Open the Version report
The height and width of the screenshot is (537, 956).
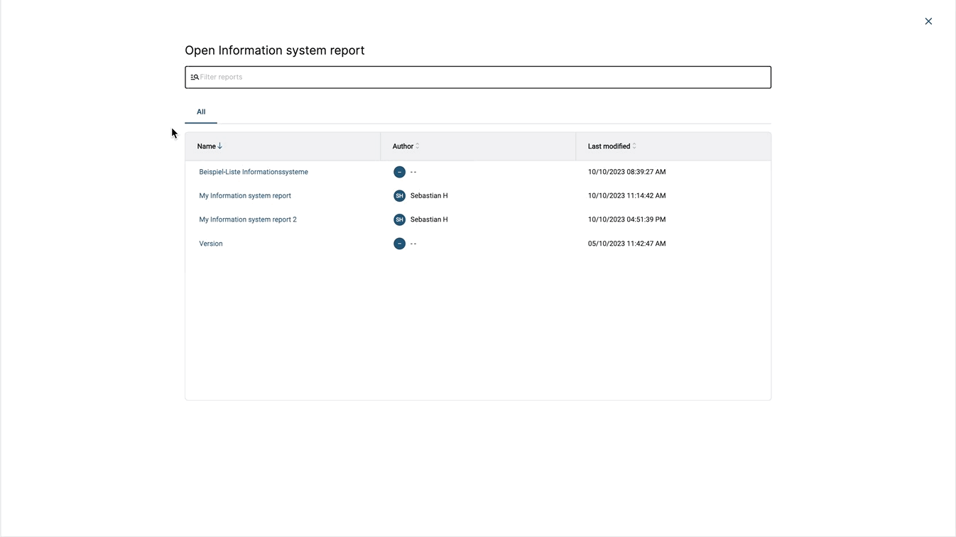(211, 244)
